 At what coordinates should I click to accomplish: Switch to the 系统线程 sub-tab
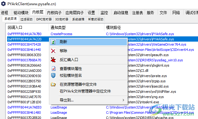(78, 19)
